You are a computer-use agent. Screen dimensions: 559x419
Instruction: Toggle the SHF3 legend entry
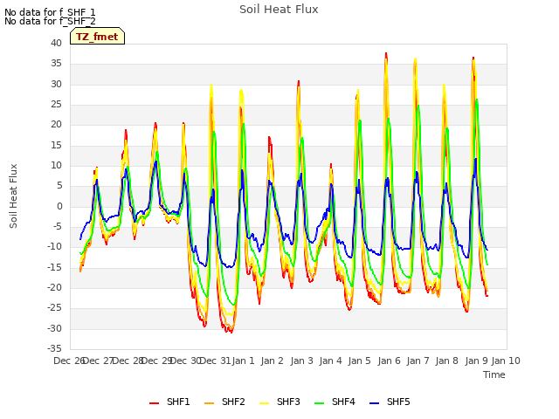pyautogui.click(x=279, y=402)
